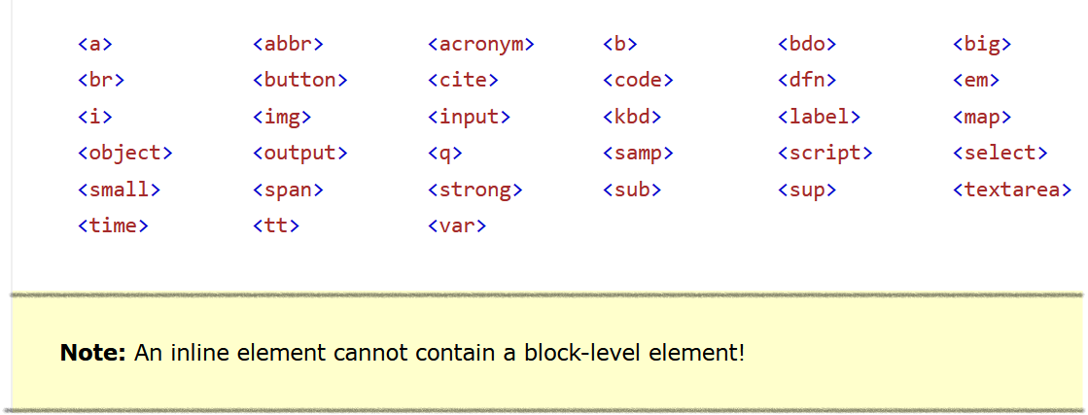The height and width of the screenshot is (415, 1088).
Task: Go to the <object> tag page
Action: click(124, 154)
